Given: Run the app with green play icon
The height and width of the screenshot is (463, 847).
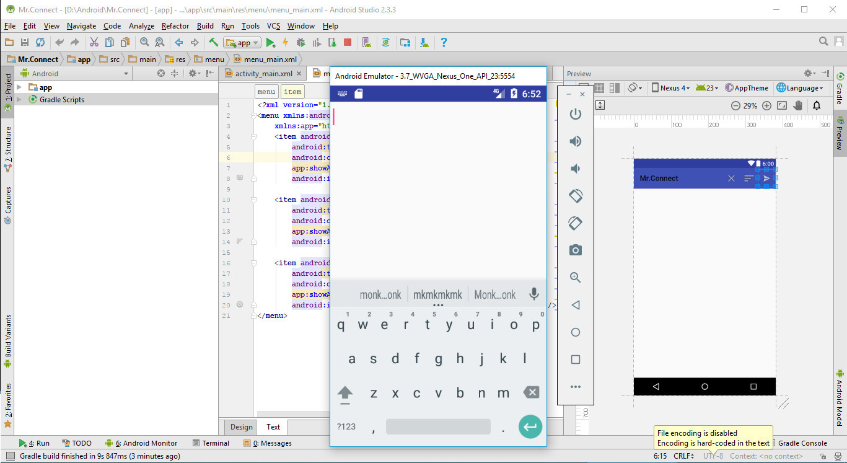Looking at the screenshot, I should coord(270,42).
